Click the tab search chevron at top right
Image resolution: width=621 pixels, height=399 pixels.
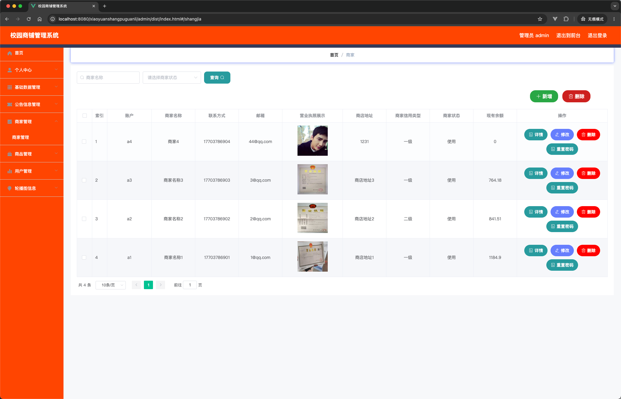coord(615,6)
